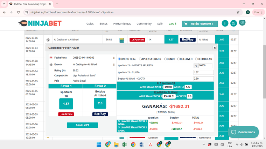
Task: Copy the Fecha/Hora value icon
Action: (114, 58)
